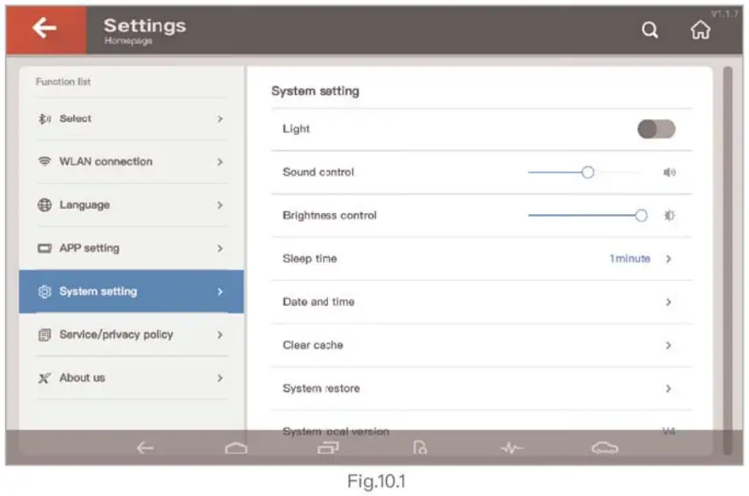Screen dimensions: 749x496
Task: Open System restore chevron
Action: 668,389
